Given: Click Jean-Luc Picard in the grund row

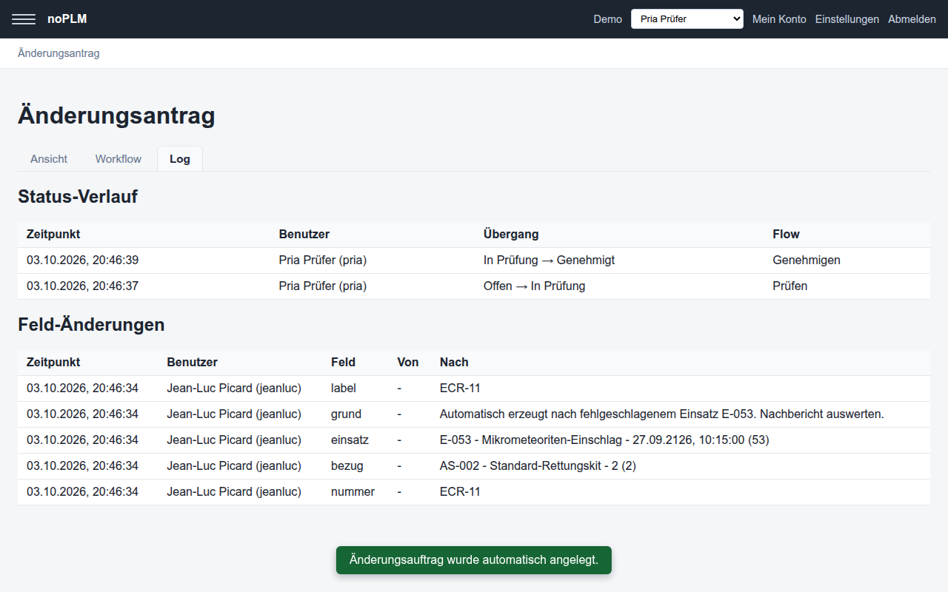Looking at the screenshot, I should pos(234,414).
